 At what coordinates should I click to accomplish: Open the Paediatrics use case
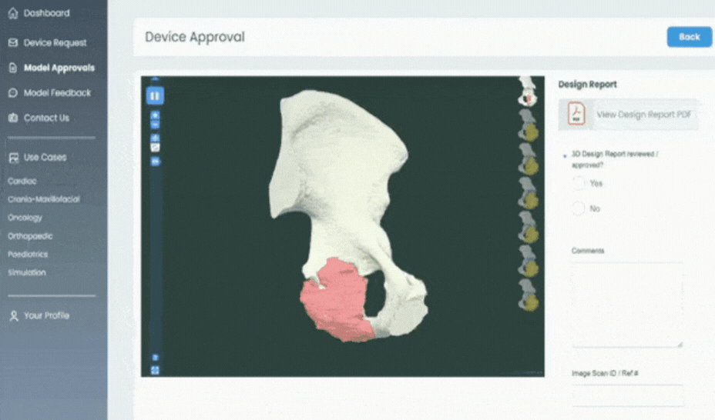[x=28, y=255]
